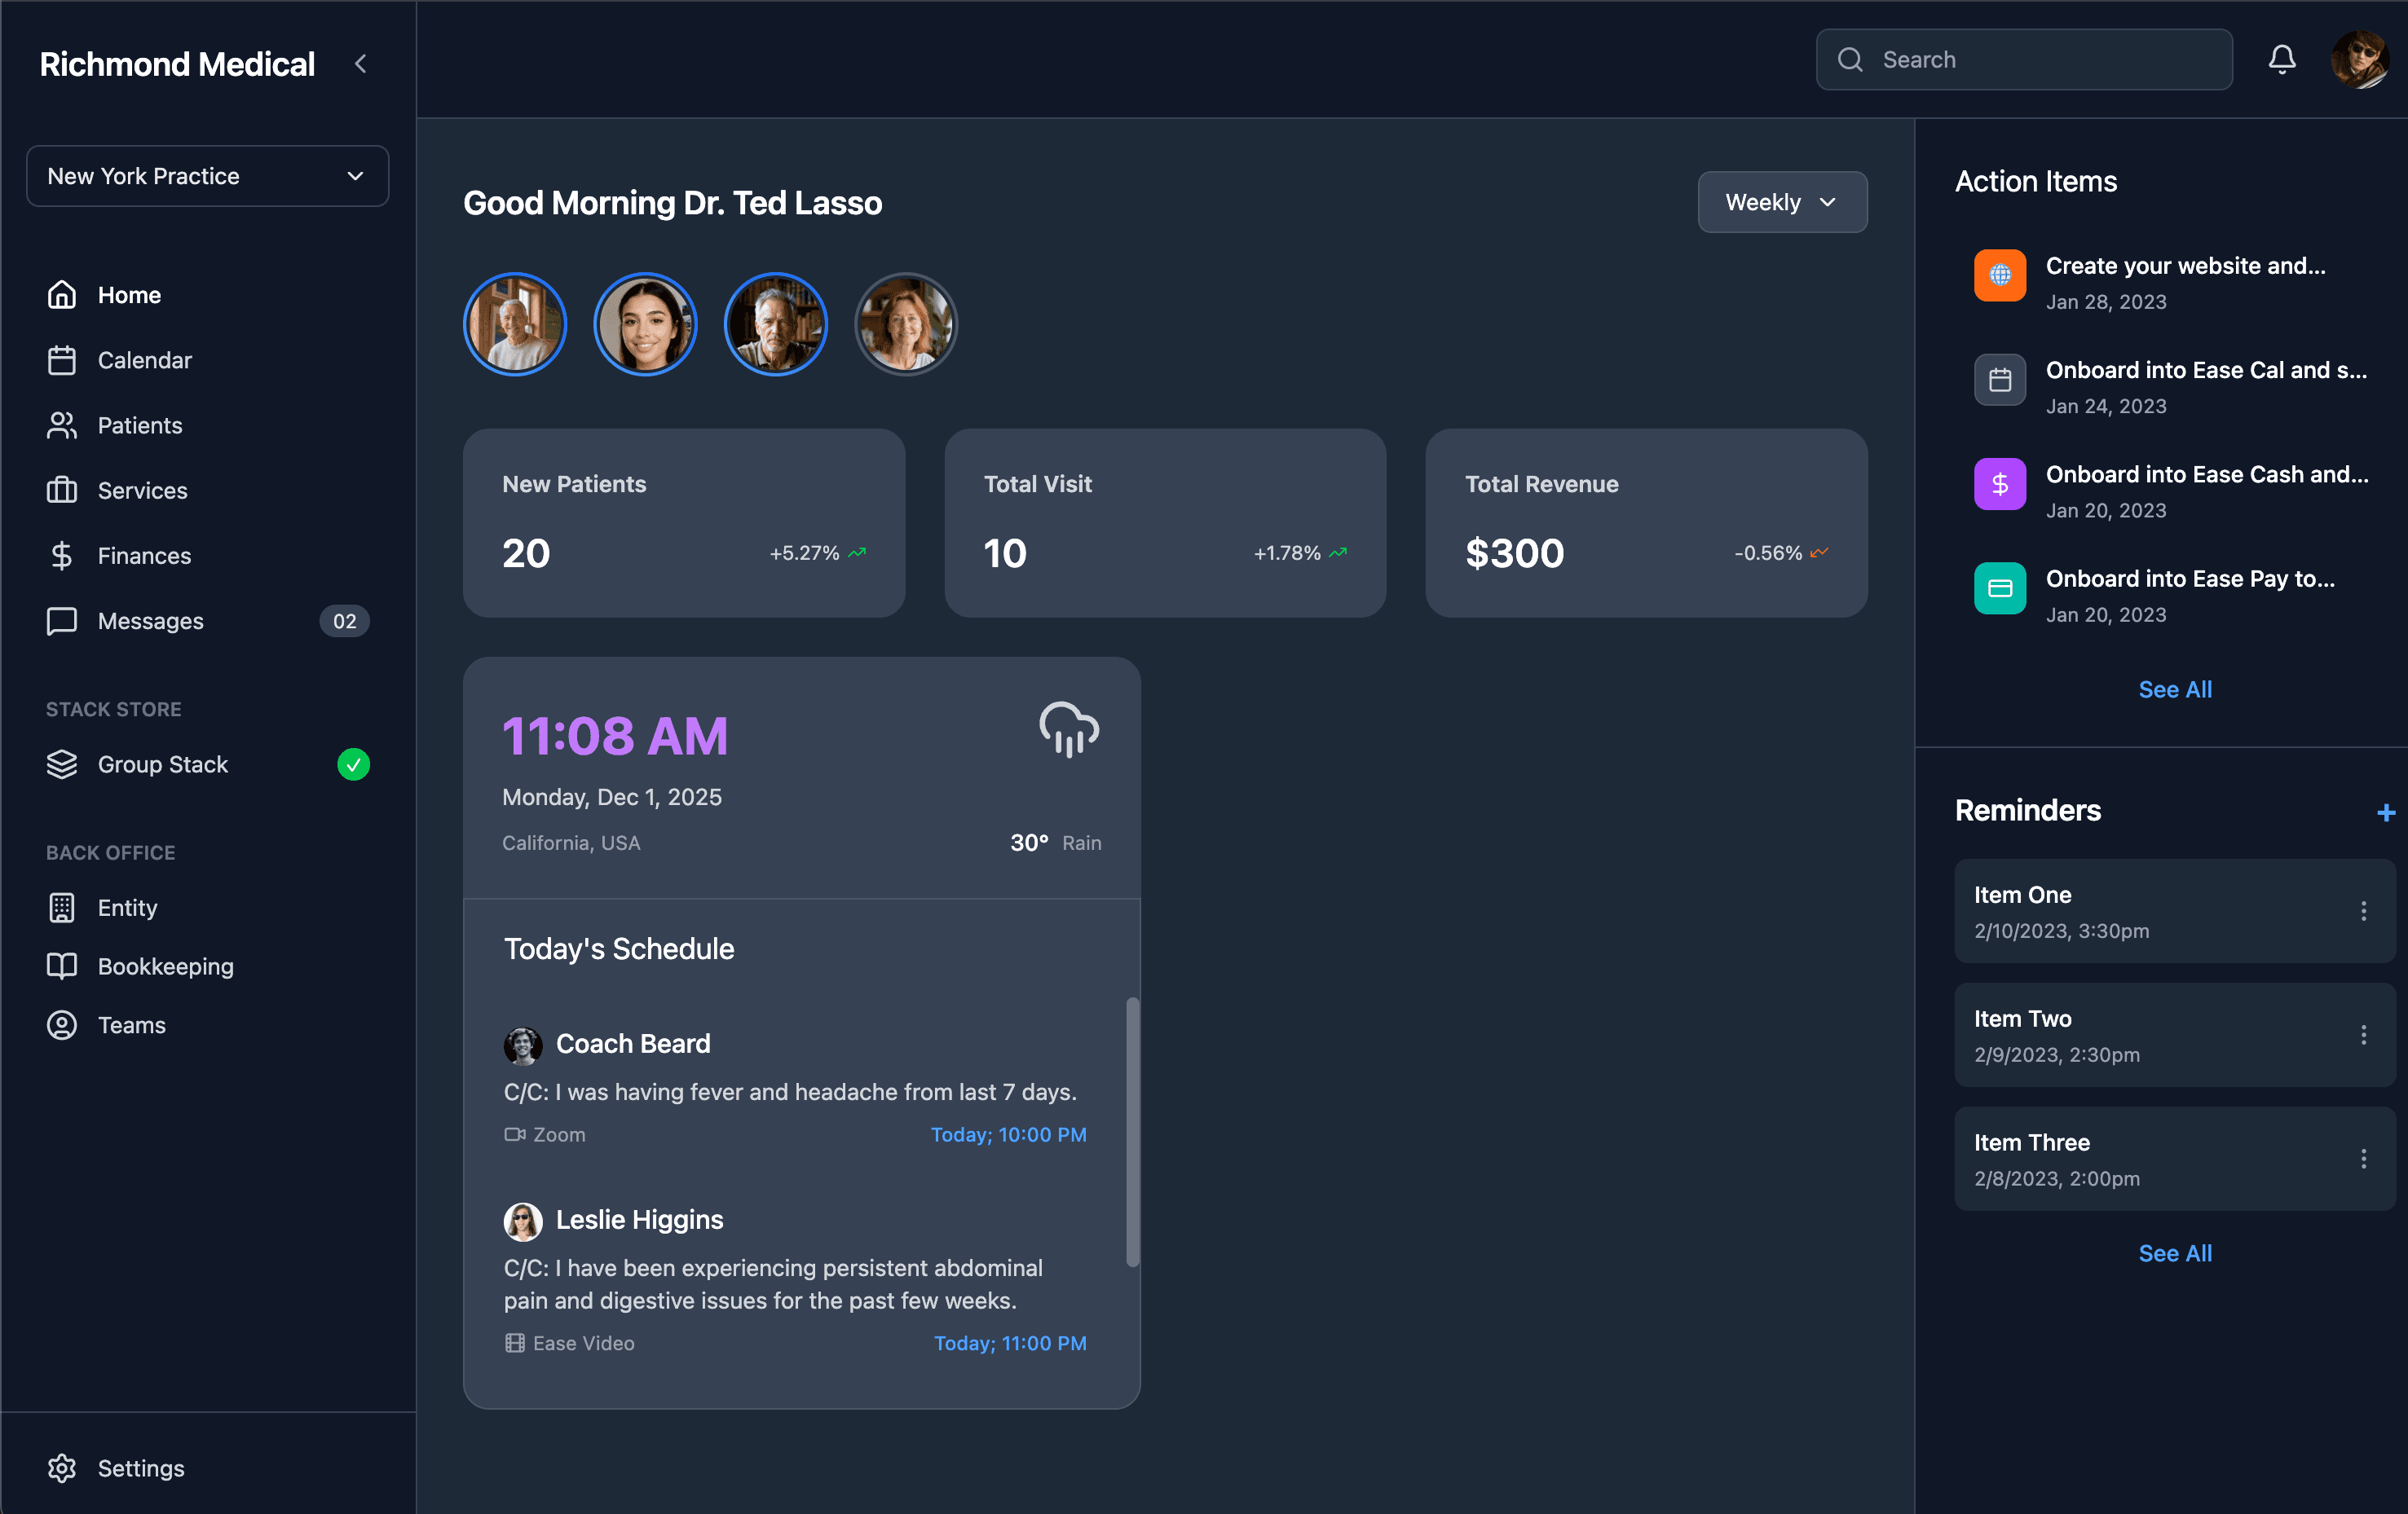Collapse the sidebar with the chevron arrow
2408x1514 pixels.
click(361, 64)
